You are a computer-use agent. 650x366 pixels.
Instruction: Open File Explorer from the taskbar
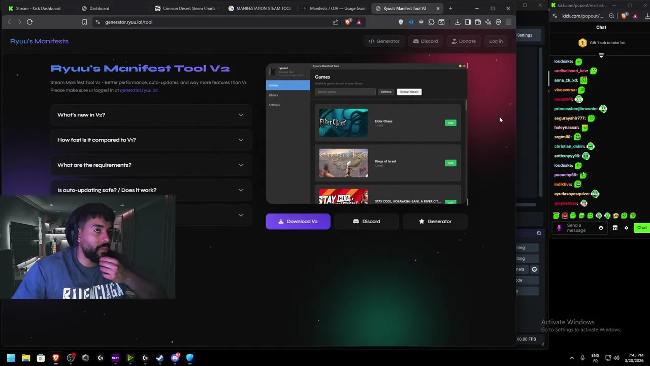[x=26, y=358]
